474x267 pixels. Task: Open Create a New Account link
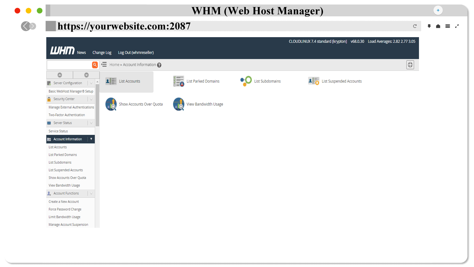[x=64, y=202]
